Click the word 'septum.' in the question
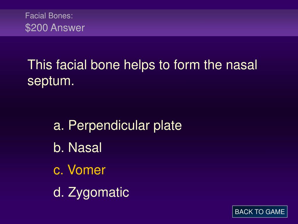 51,81
